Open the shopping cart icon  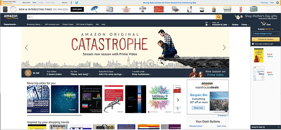(263, 24)
